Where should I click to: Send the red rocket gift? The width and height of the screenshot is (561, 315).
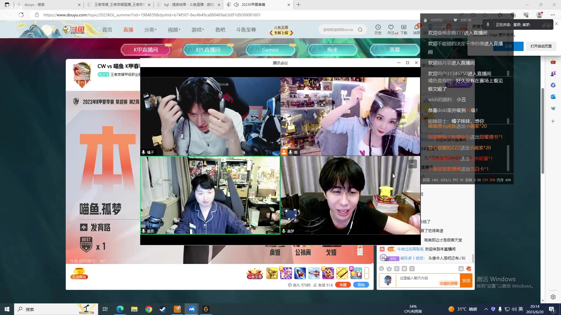300,273
